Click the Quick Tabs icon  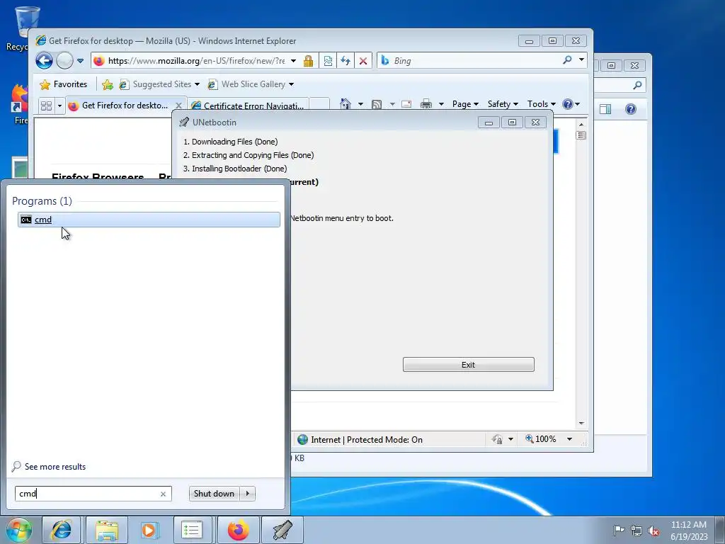click(x=46, y=106)
